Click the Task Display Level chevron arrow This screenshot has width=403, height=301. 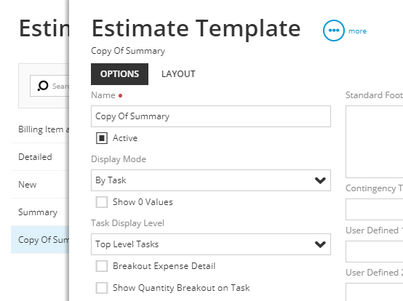coord(320,244)
